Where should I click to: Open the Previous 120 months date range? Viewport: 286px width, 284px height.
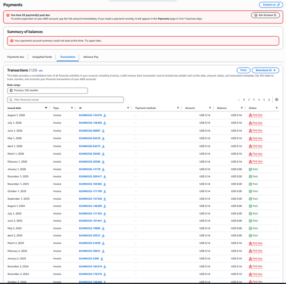[x=47, y=90]
